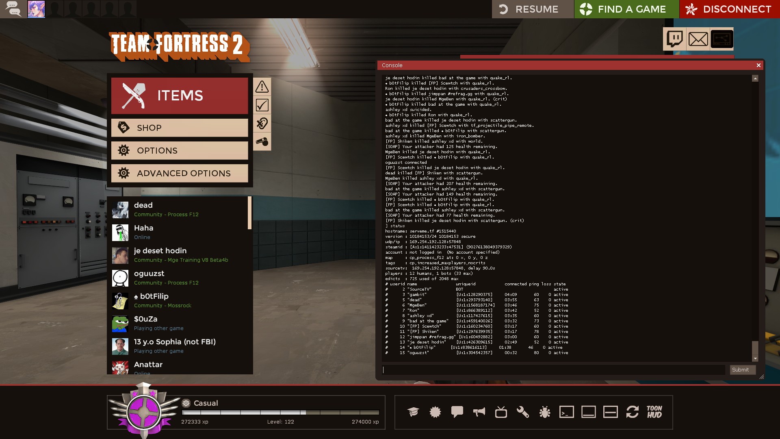The width and height of the screenshot is (780, 439).
Task: Click the megaphone announcements icon
Action: pyautogui.click(x=479, y=412)
